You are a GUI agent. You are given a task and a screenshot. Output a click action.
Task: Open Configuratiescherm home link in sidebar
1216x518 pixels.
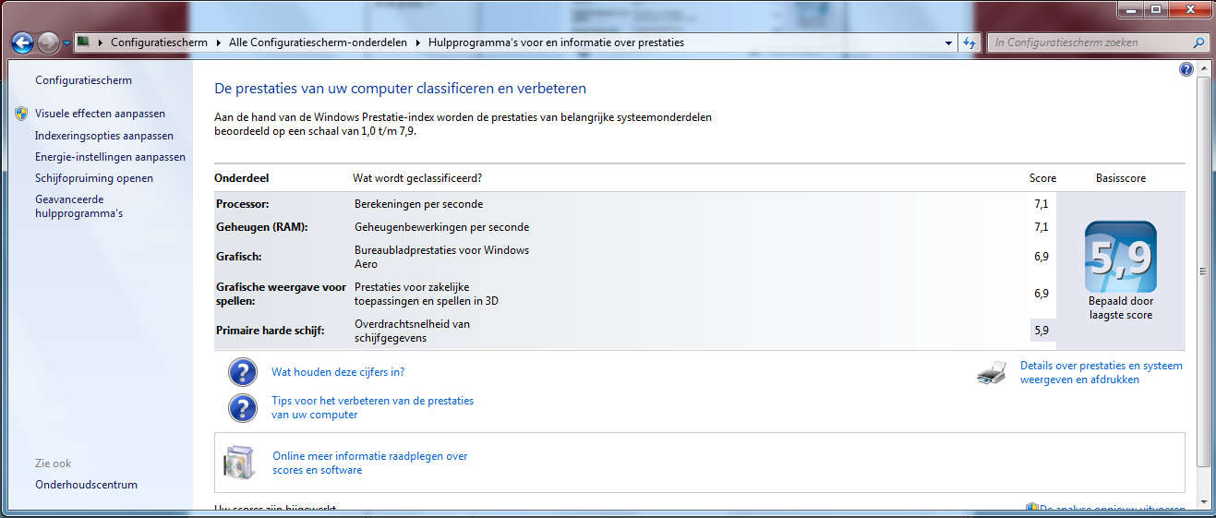pyautogui.click(x=83, y=80)
